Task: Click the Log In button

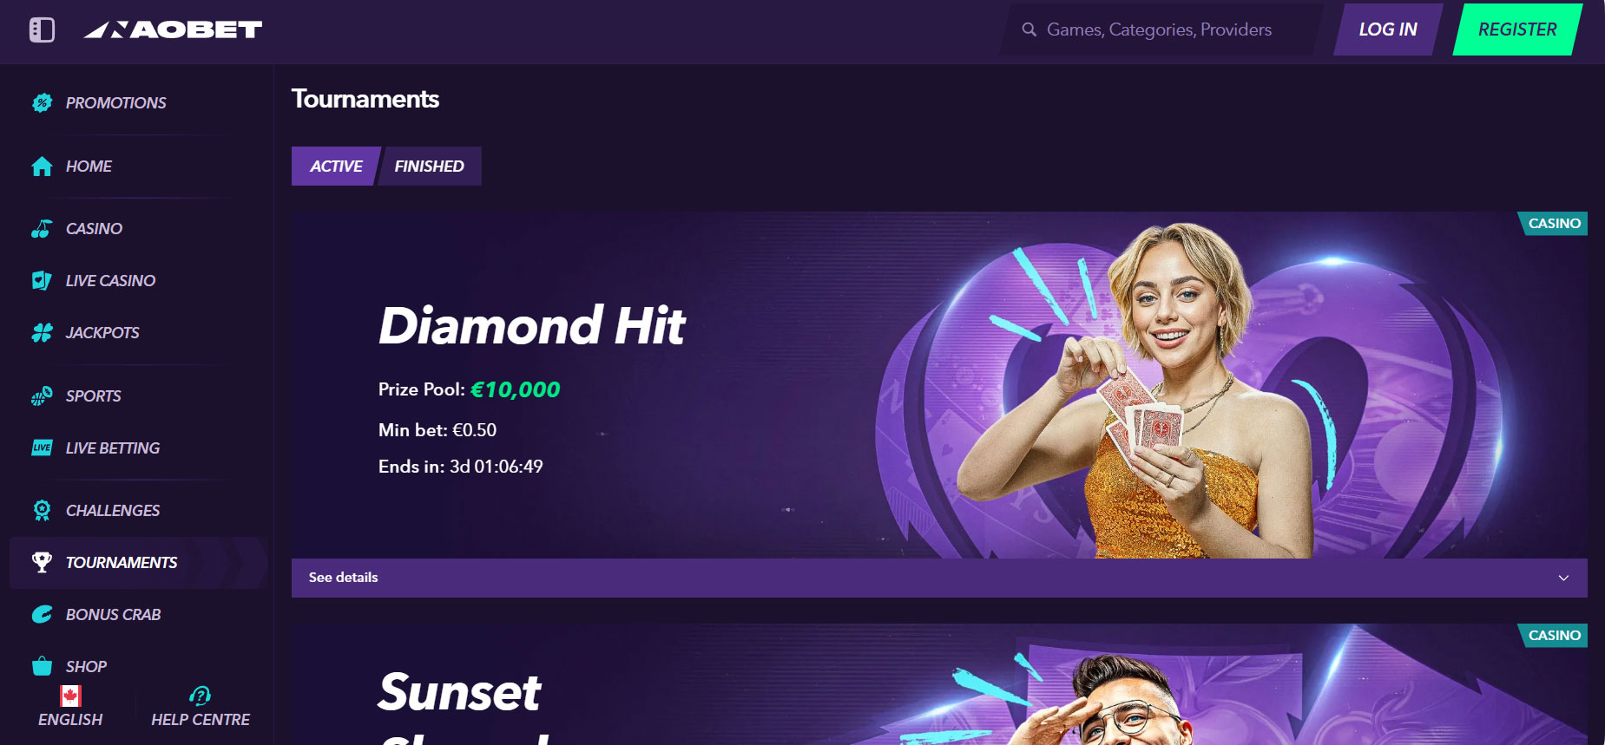Action: 1388,29
